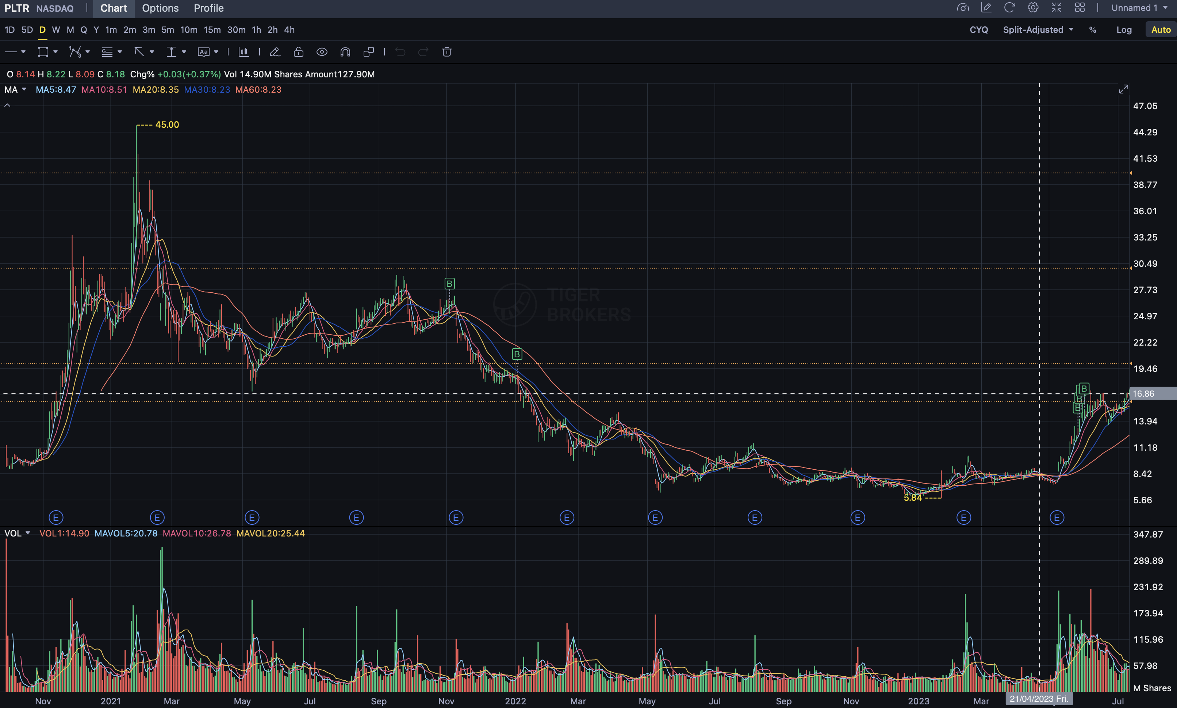Click the 5.84 low price label
Screen dimensions: 1177x708
tap(913, 497)
